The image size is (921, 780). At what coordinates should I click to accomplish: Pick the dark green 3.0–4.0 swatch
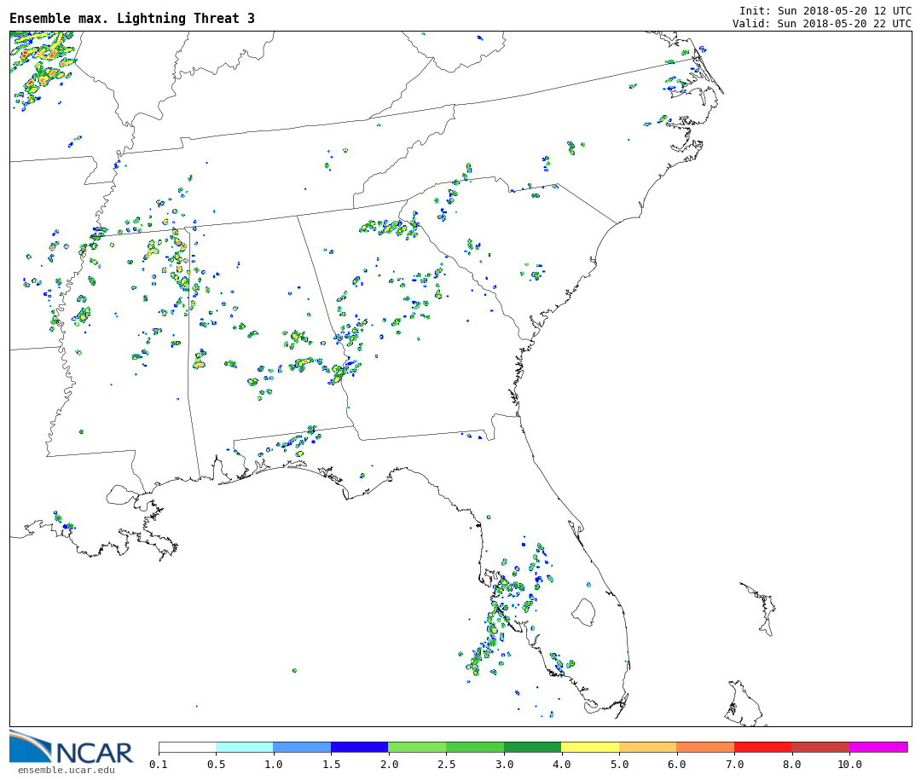click(532, 748)
